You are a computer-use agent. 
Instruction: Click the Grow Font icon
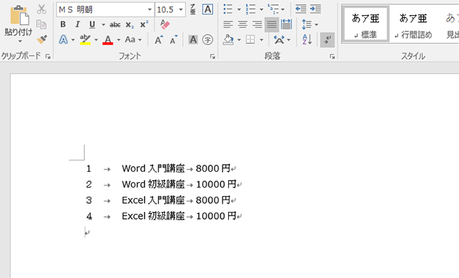pyautogui.click(x=159, y=40)
